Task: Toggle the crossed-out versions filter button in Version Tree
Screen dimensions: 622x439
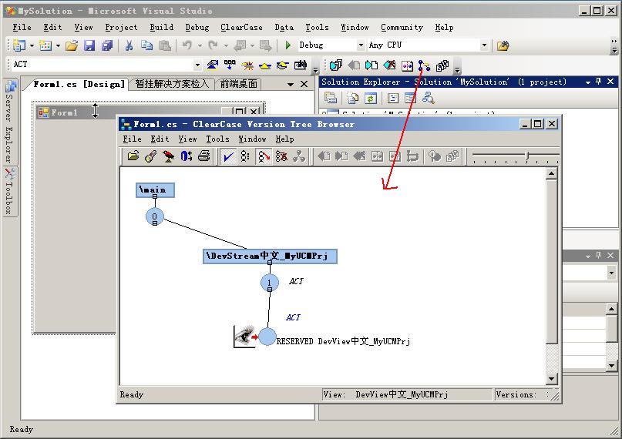Action: coord(281,156)
